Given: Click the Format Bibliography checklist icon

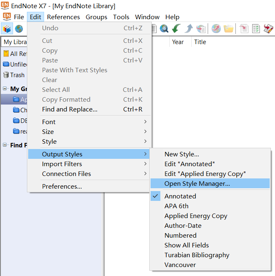Looking at the screenshot, I should pos(256,29).
